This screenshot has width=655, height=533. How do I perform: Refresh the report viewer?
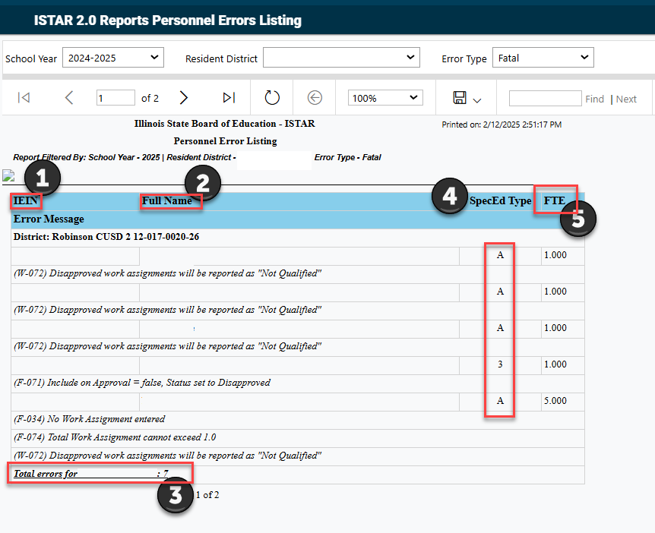click(x=272, y=98)
